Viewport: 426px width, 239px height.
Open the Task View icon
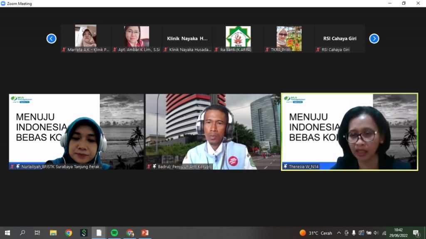(37, 233)
